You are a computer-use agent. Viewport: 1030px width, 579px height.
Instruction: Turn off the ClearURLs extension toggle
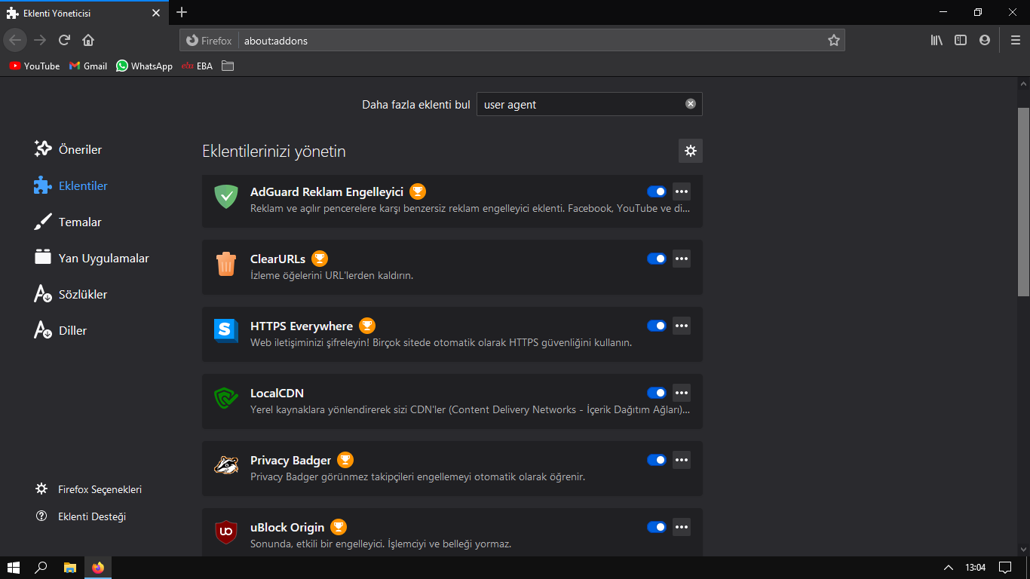click(x=657, y=259)
